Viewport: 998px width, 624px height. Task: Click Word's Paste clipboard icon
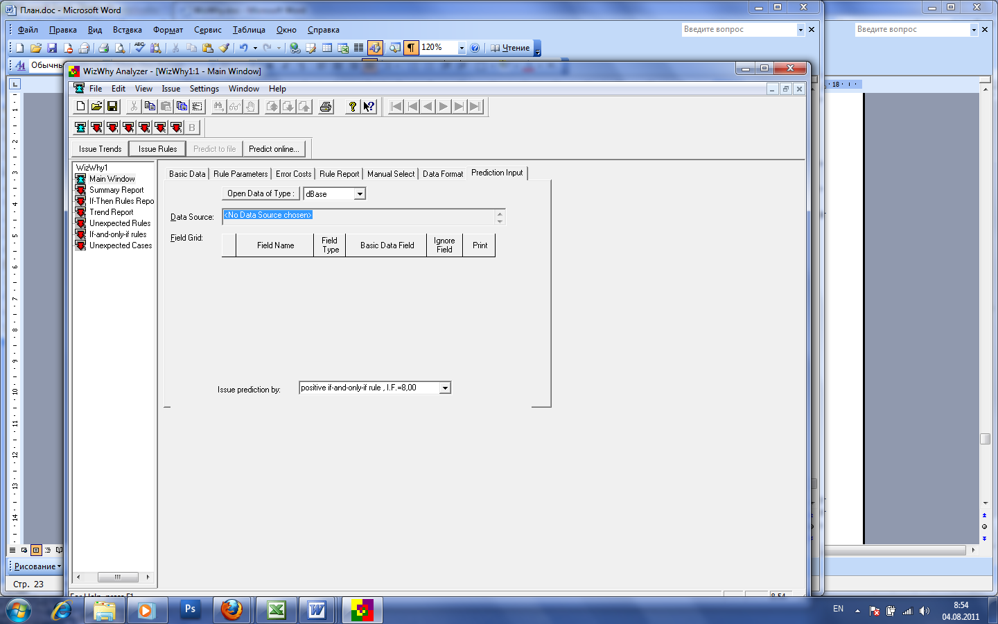[x=207, y=48]
